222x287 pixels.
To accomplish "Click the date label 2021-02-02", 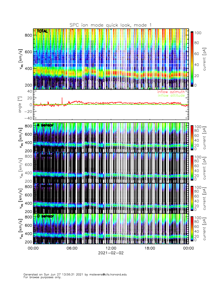I will pos(111,253).
